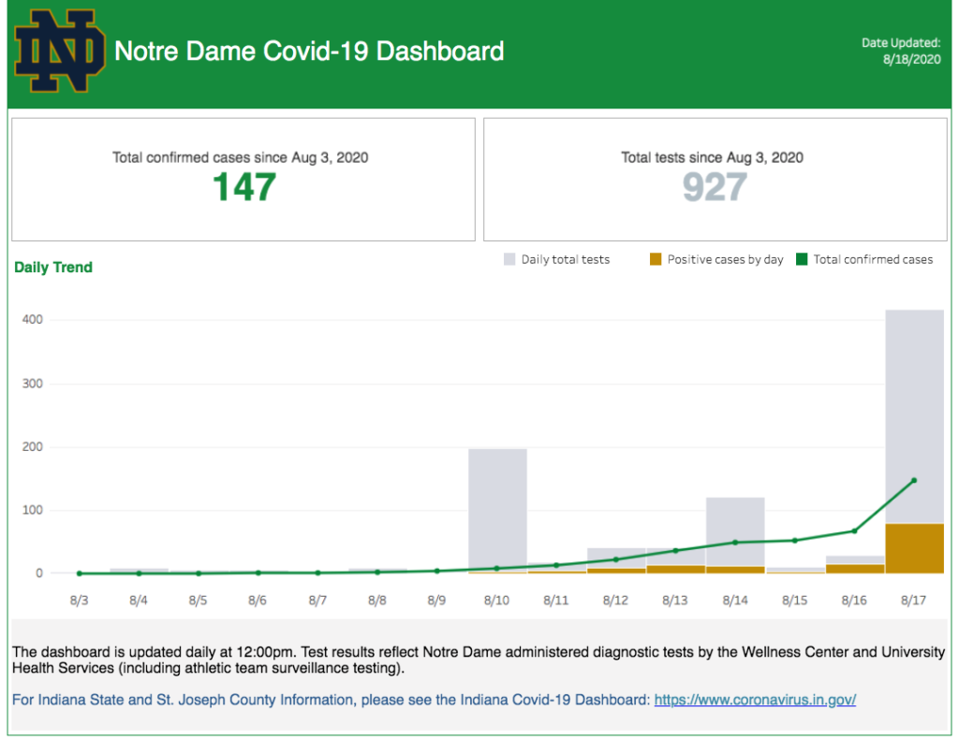Screen dimensions: 959x741
Task: Select the 'Daily total tests' legend label
Action: coord(565,259)
